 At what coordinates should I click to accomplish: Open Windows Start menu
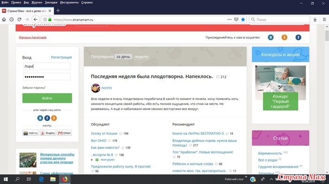6,179
